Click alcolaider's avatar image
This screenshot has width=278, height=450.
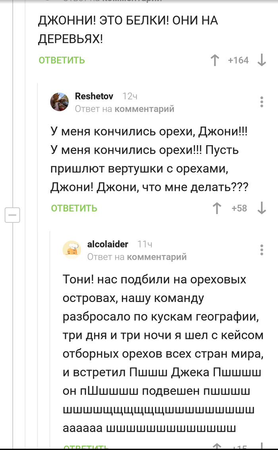click(72, 251)
